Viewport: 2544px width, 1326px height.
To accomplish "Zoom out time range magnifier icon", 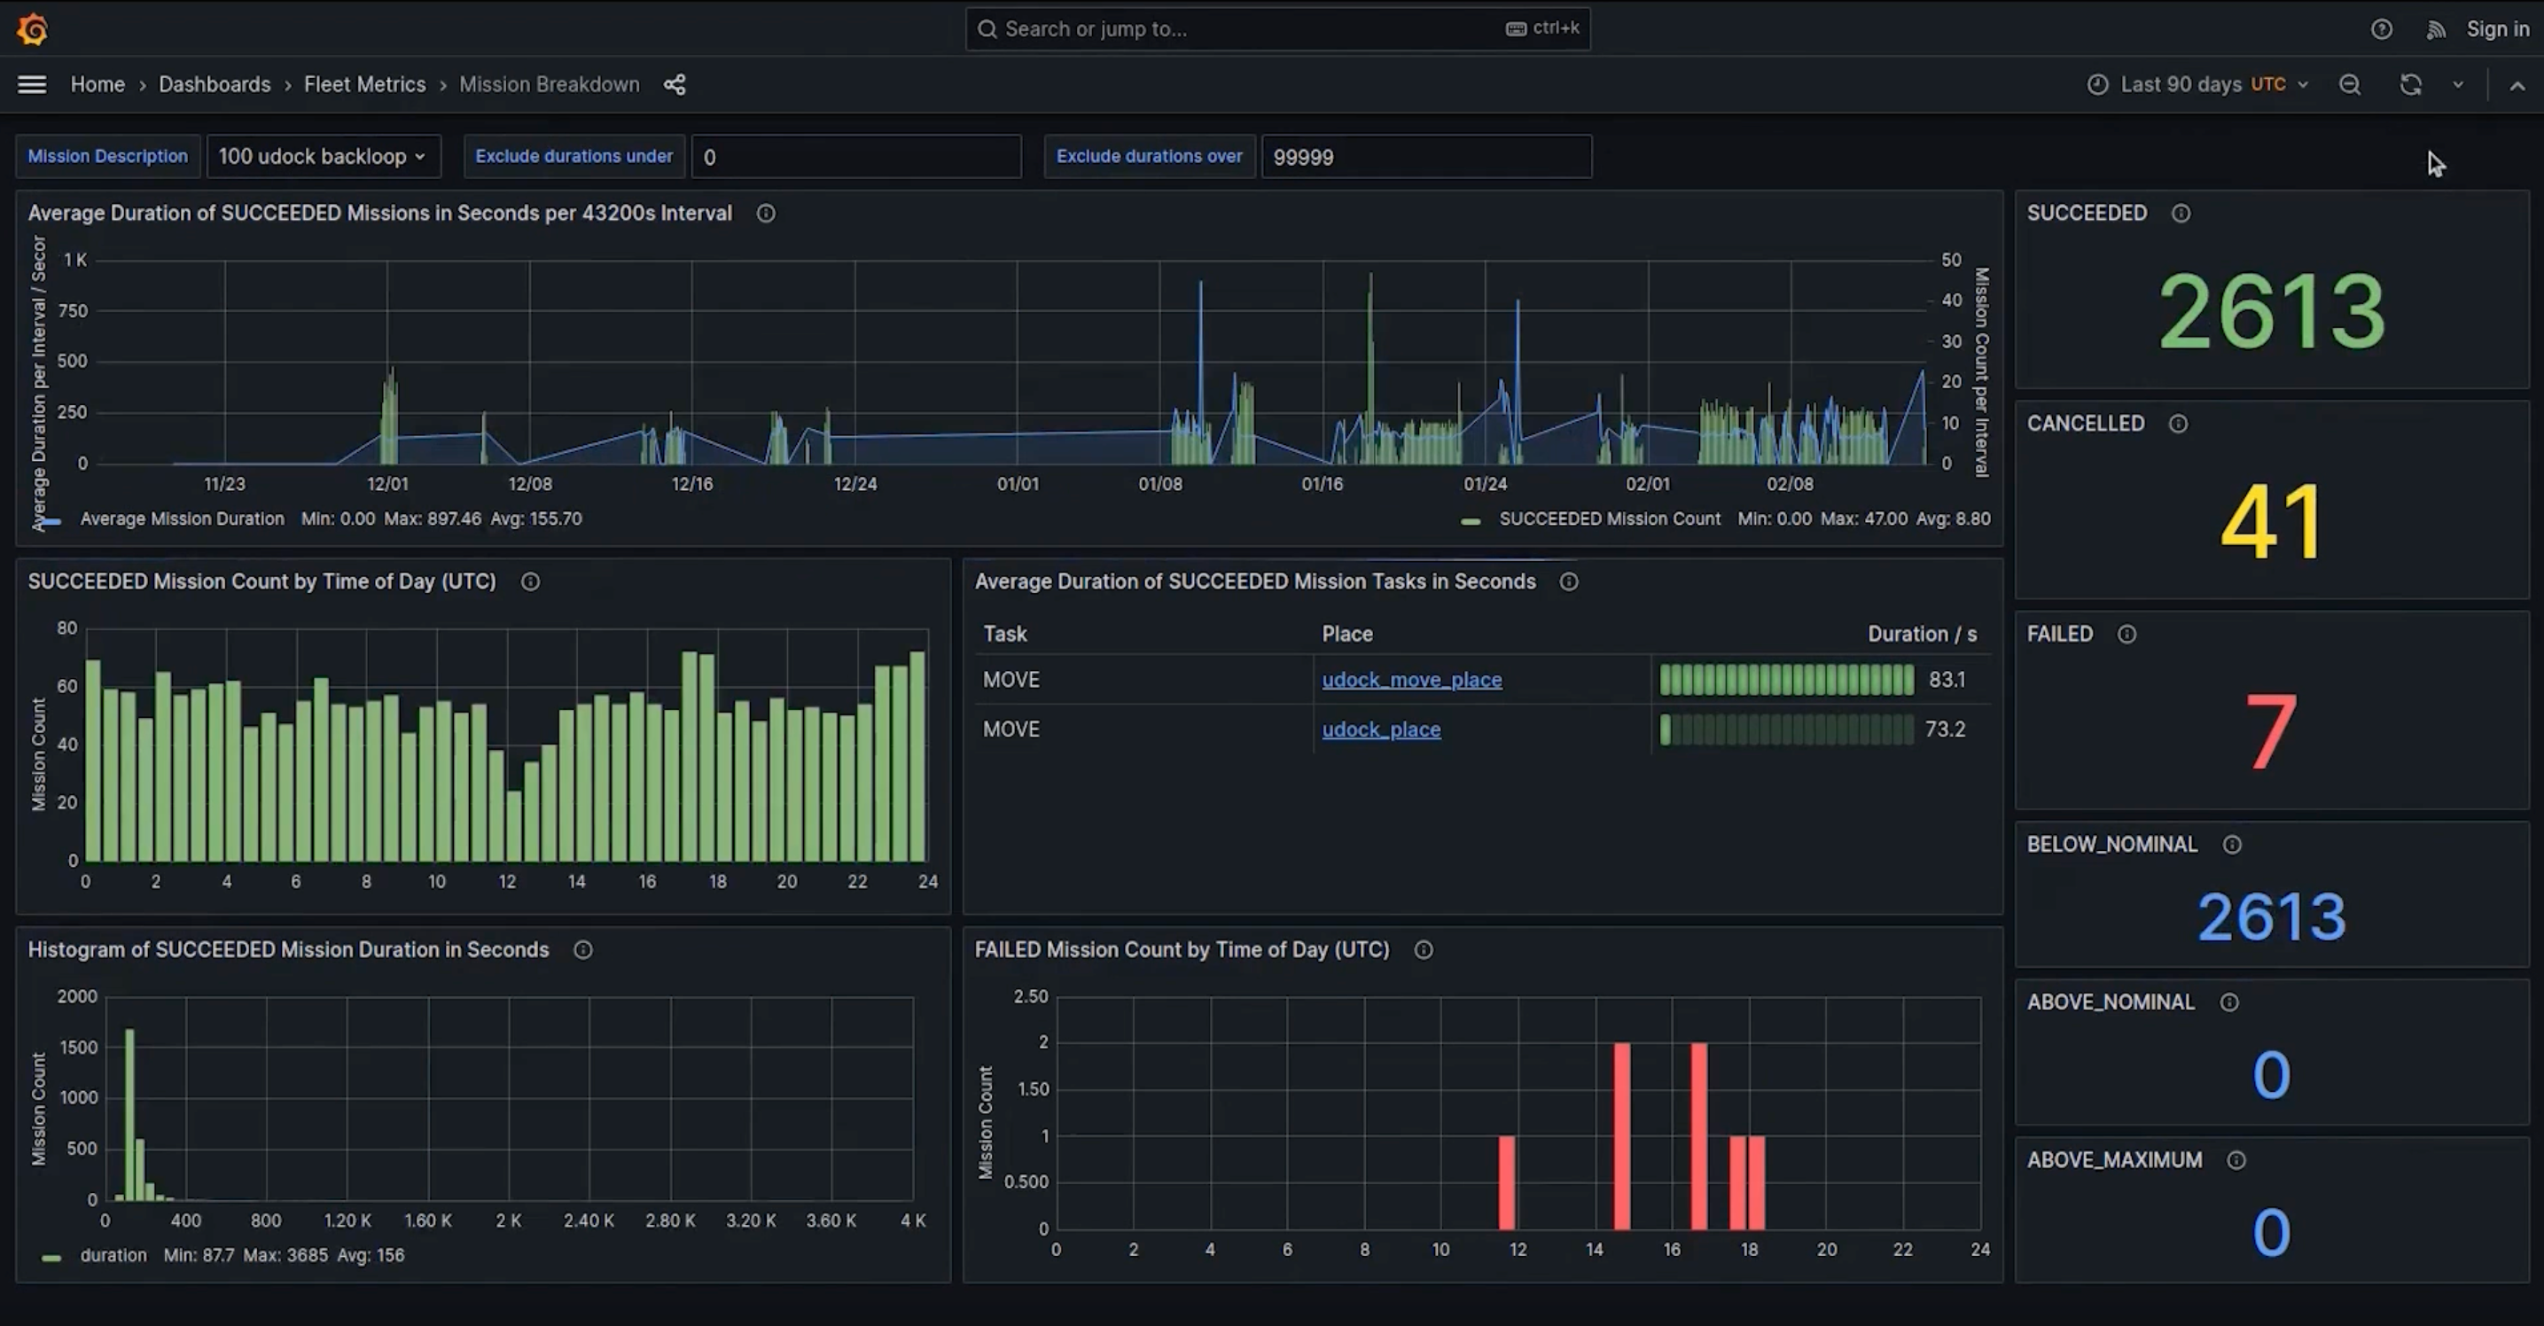I will click(2350, 85).
